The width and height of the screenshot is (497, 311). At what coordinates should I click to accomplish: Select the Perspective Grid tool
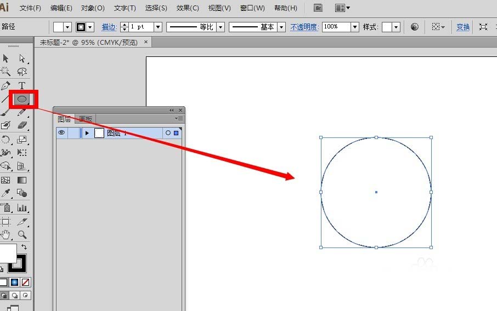pos(22,166)
